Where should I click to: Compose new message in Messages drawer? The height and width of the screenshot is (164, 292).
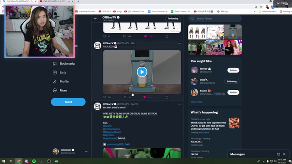pyautogui.click(x=278, y=154)
